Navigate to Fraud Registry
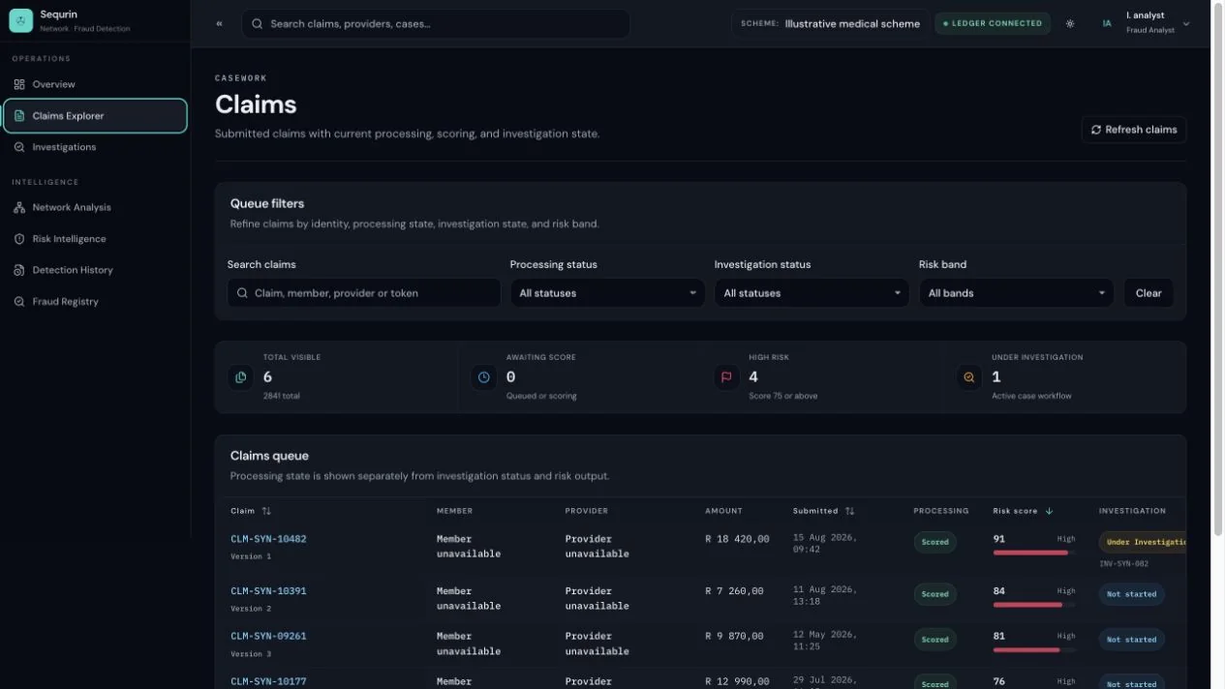The image size is (1225, 689). 95,302
